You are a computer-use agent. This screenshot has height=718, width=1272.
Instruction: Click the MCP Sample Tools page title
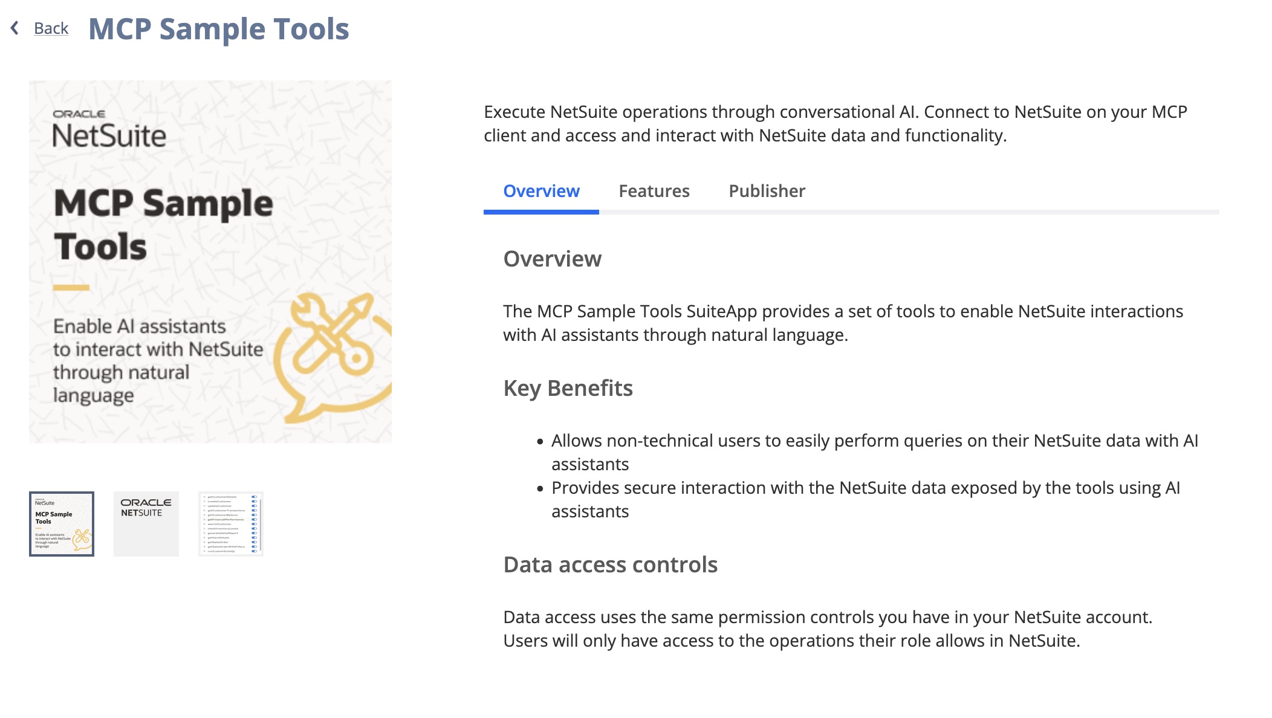[x=219, y=29]
